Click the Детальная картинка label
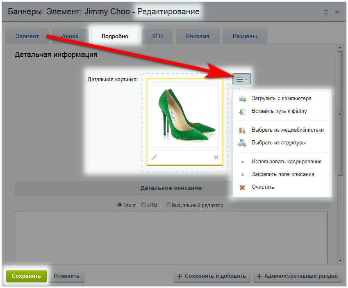The width and height of the screenshot is (348, 288). [113, 80]
